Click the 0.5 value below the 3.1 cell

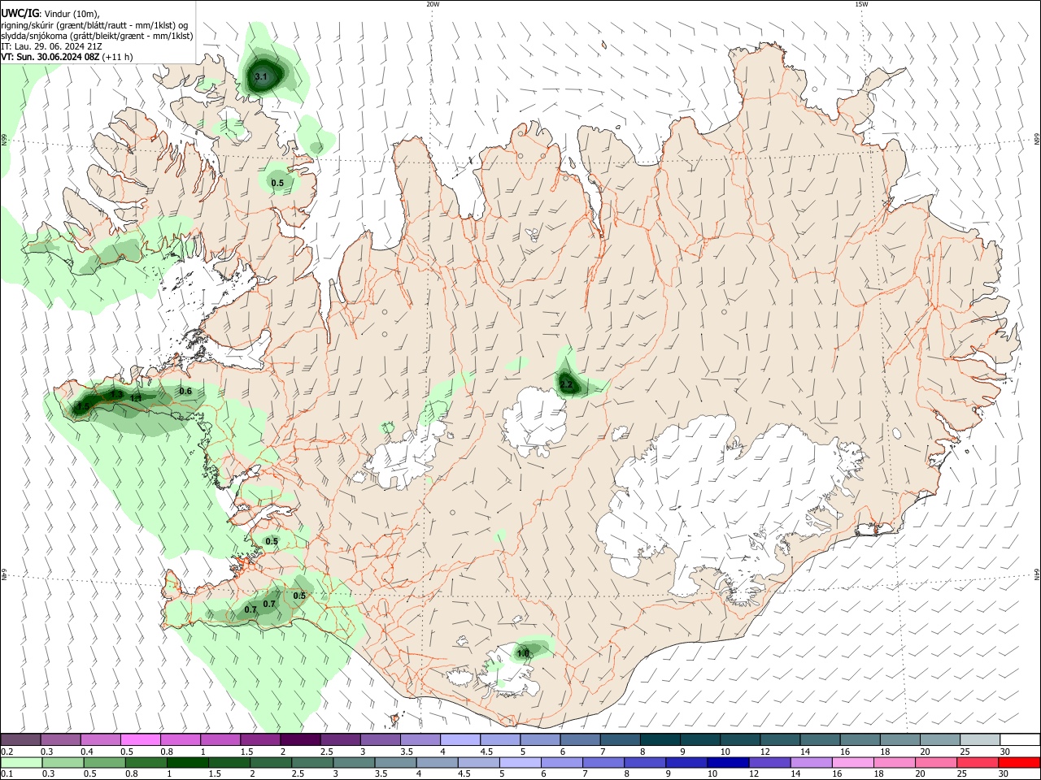277,184
